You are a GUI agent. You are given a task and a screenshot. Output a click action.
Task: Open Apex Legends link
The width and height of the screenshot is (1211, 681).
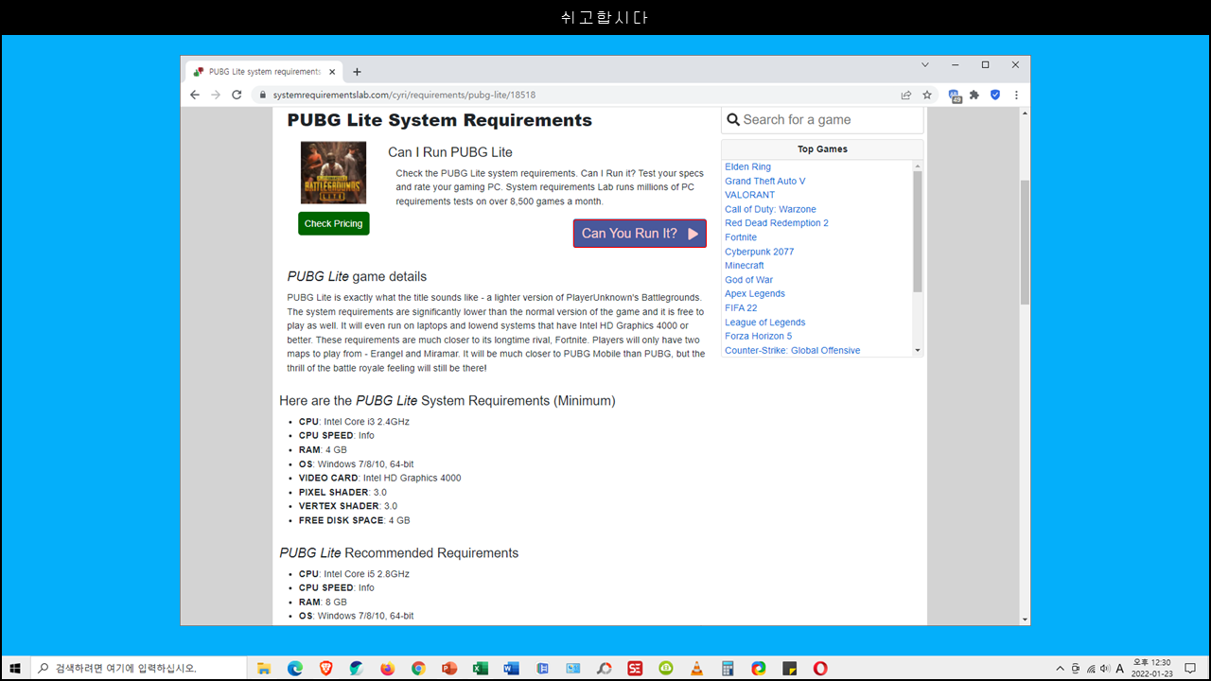pyautogui.click(x=755, y=294)
